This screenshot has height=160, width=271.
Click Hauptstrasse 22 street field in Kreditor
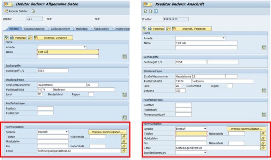tap(200, 76)
